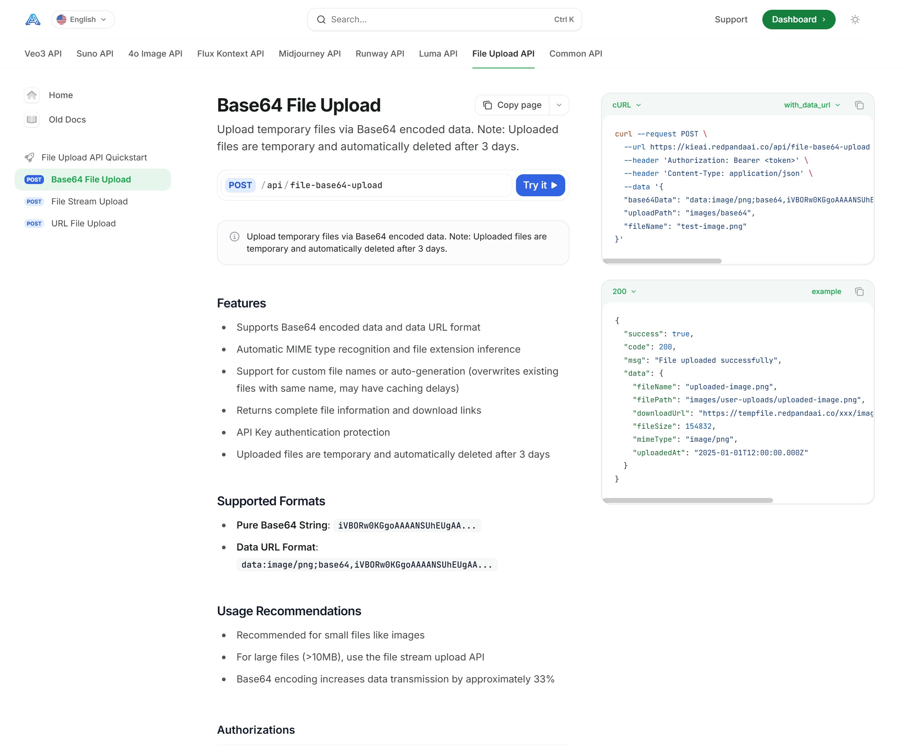Toggle light/dark theme sun icon
Image resolution: width=911 pixels, height=748 pixels.
tap(855, 20)
